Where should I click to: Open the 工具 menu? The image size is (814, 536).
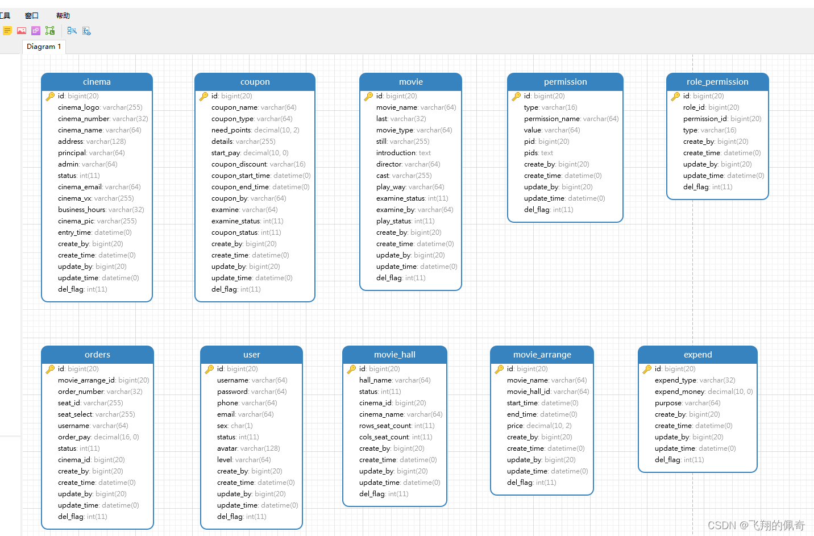coord(5,15)
